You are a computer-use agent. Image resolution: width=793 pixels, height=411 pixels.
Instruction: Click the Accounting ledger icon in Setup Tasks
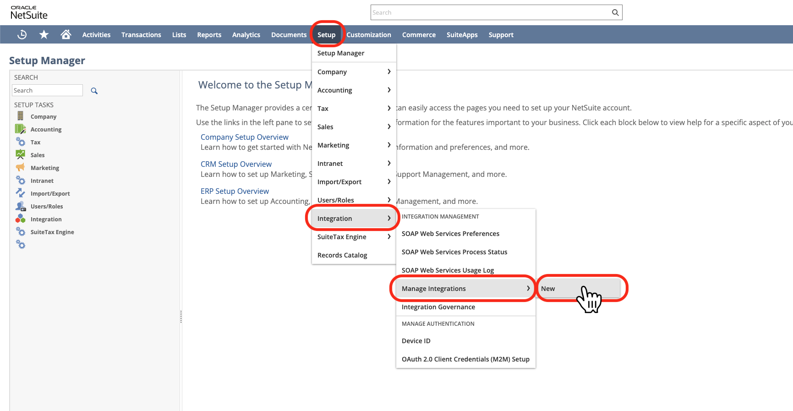(x=20, y=129)
